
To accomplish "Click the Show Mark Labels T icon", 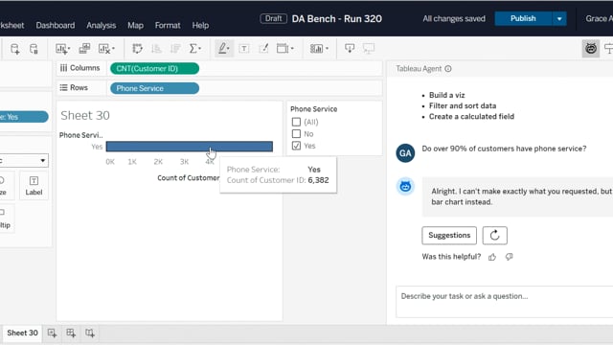I will [244, 49].
